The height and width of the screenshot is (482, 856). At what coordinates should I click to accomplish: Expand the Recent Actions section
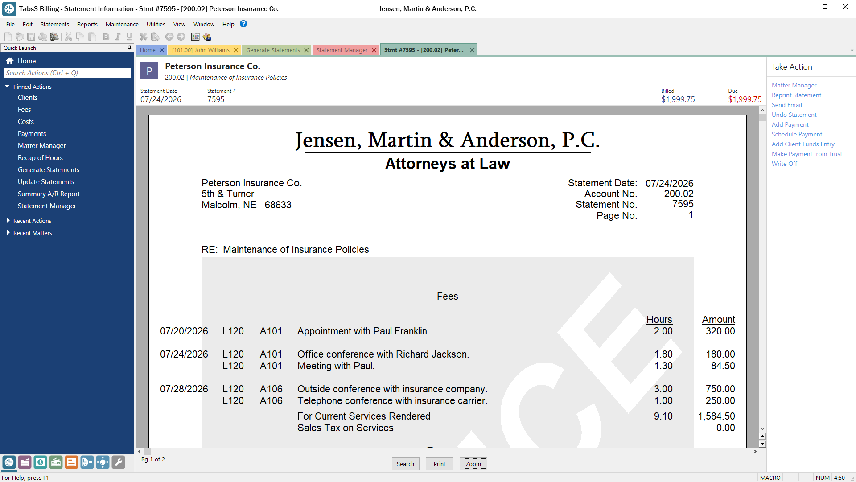[8, 221]
